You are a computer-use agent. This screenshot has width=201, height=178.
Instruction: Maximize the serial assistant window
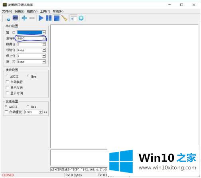pyautogui.click(x=181, y=5)
